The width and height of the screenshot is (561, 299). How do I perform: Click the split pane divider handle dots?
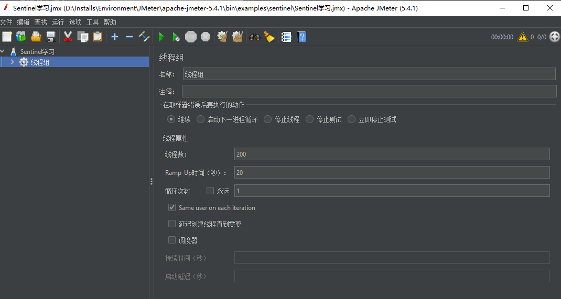click(152, 182)
